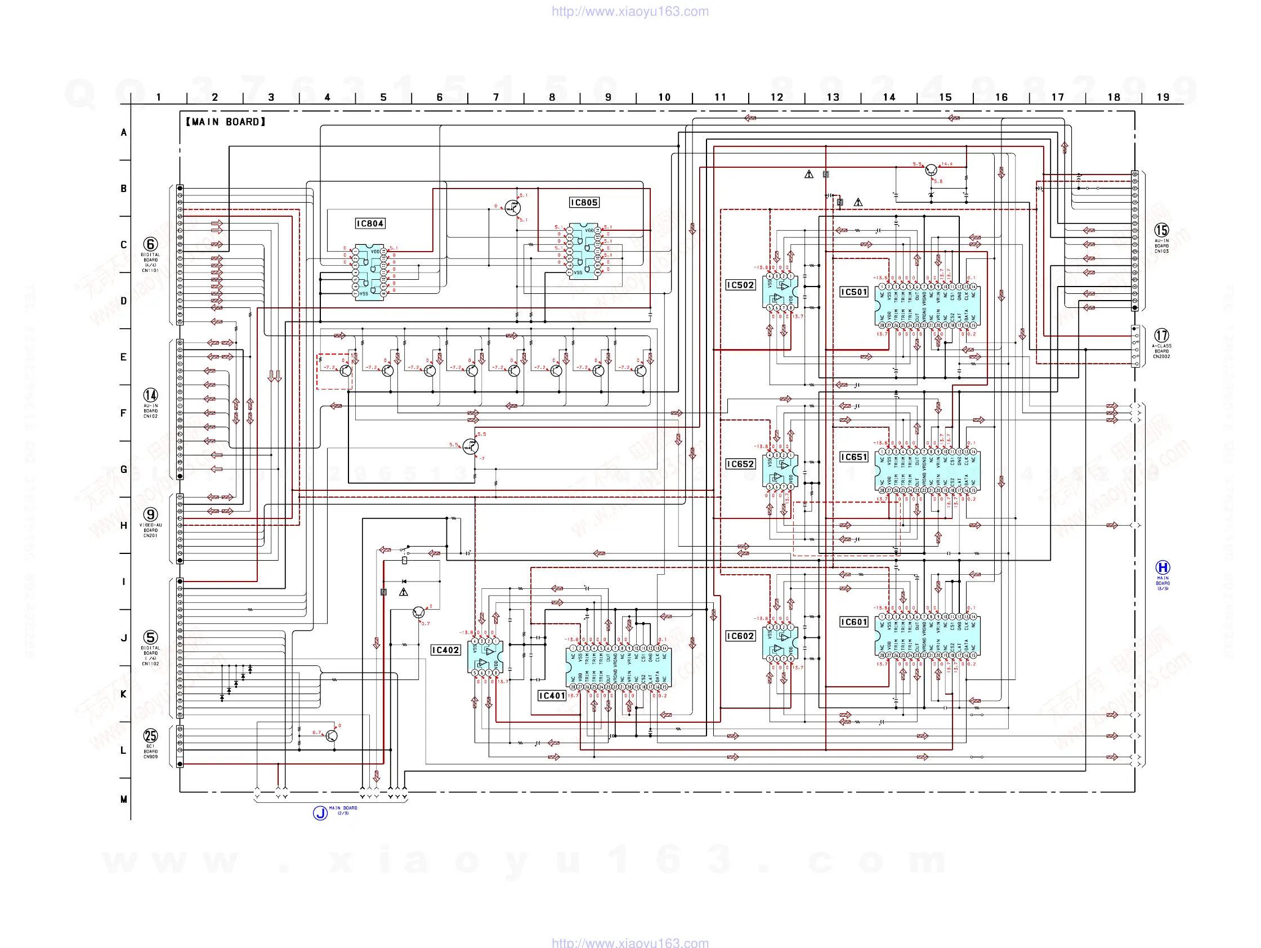The width and height of the screenshot is (1261, 948).
Task: Click the circled 17 A-CLASS board connector
Action: pos(1161,335)
